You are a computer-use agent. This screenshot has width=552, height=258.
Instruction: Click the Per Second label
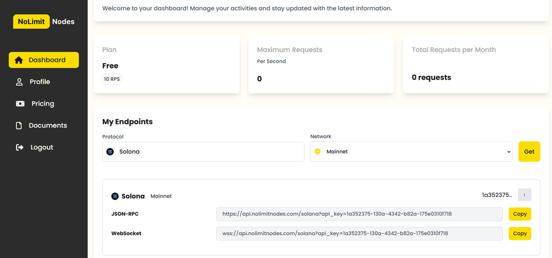[272, 62]
